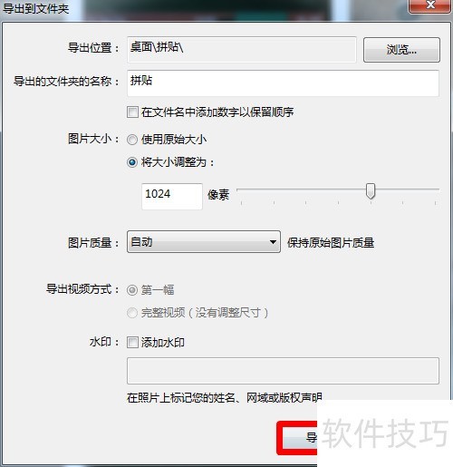The image size is (453, 467).
Task: Select the 将大小调整为 radio button
Action: click(x=132, y=162)
